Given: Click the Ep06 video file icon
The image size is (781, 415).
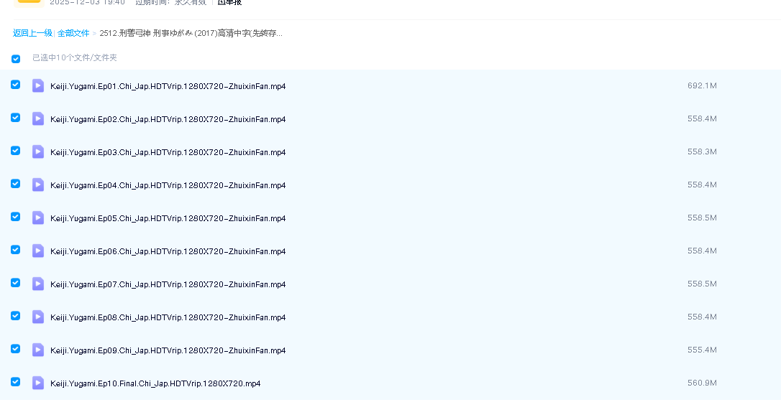Looking at the screenshot, I should (x=38, y=251).
